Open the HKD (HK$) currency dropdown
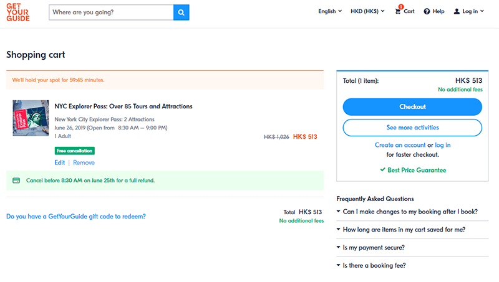 click(x=367, y=11)
